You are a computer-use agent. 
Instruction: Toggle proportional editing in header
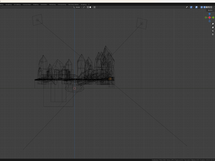[95, 7]
